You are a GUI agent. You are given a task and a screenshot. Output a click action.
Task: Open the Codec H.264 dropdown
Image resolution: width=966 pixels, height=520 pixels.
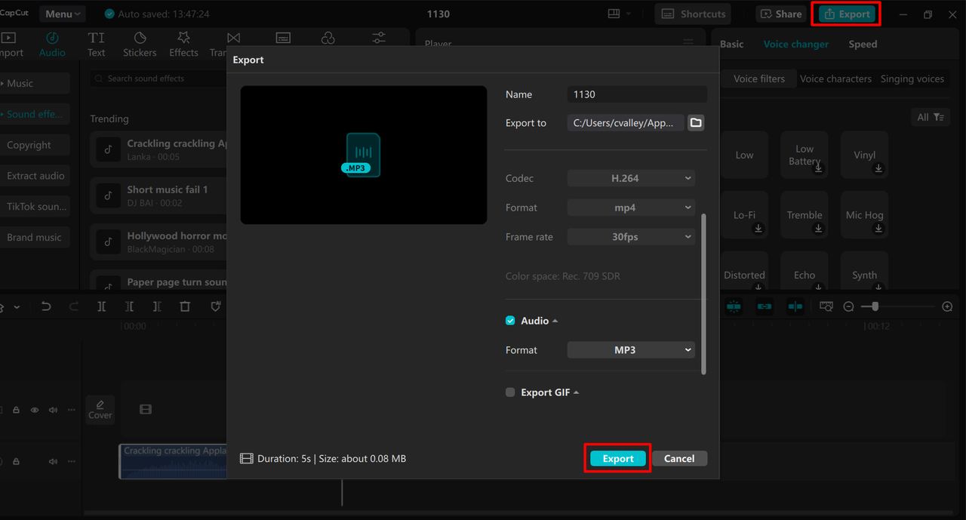[631, 178]
